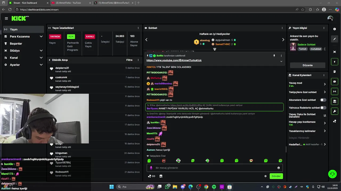The width and height of the screenshot is (341, 191).
Task: Toggle Yalnızca ifadelerle sohbet switch
Action: (x=323, y=108)
